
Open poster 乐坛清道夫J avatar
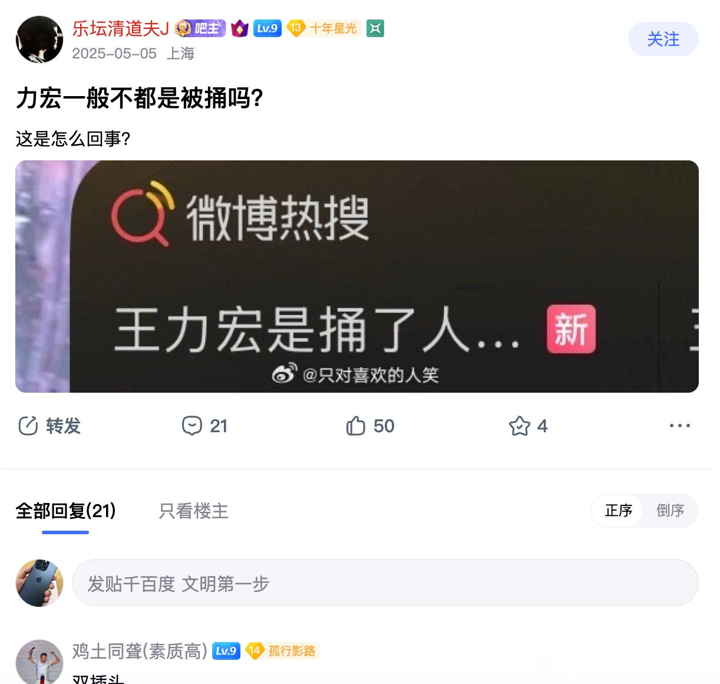(39, 40)
